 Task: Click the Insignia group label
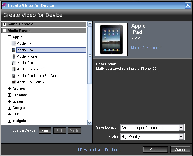(19, 121)
